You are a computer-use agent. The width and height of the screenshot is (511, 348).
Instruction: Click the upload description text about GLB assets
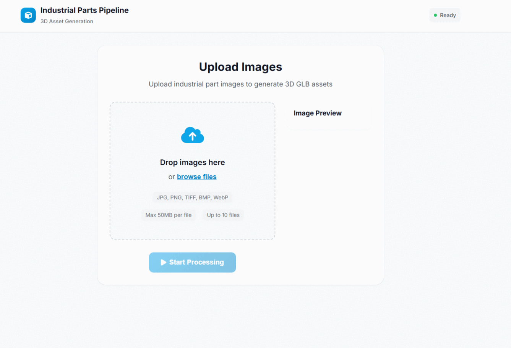pos(240,84)
